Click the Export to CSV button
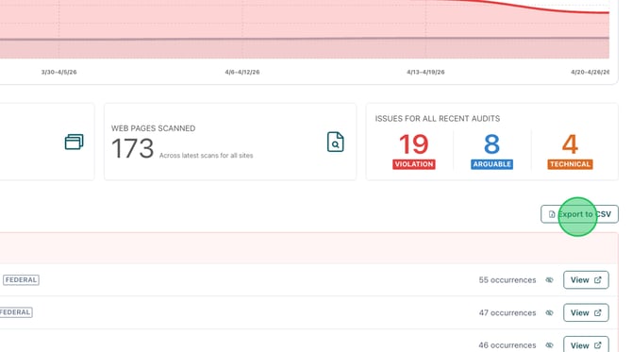632x352 pixels. (579, 214)
